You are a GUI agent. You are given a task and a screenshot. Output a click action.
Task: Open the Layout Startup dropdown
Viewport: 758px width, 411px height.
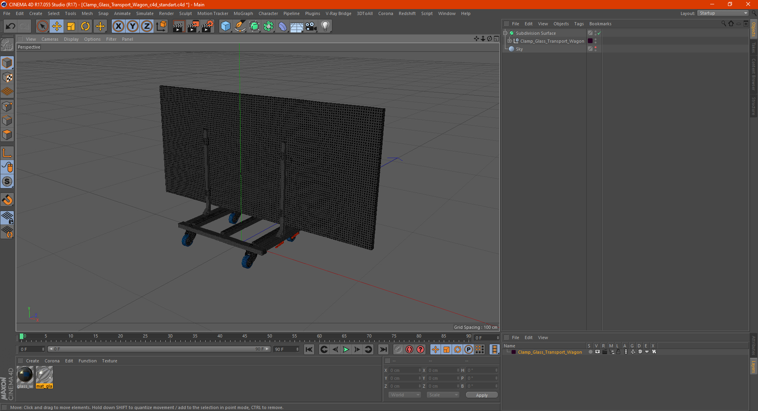coord(723,13)
